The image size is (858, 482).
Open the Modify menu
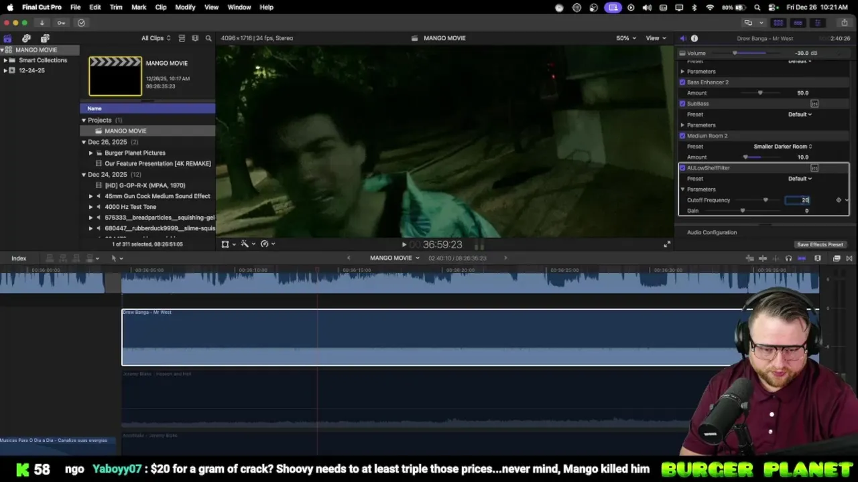coord(185,7)
